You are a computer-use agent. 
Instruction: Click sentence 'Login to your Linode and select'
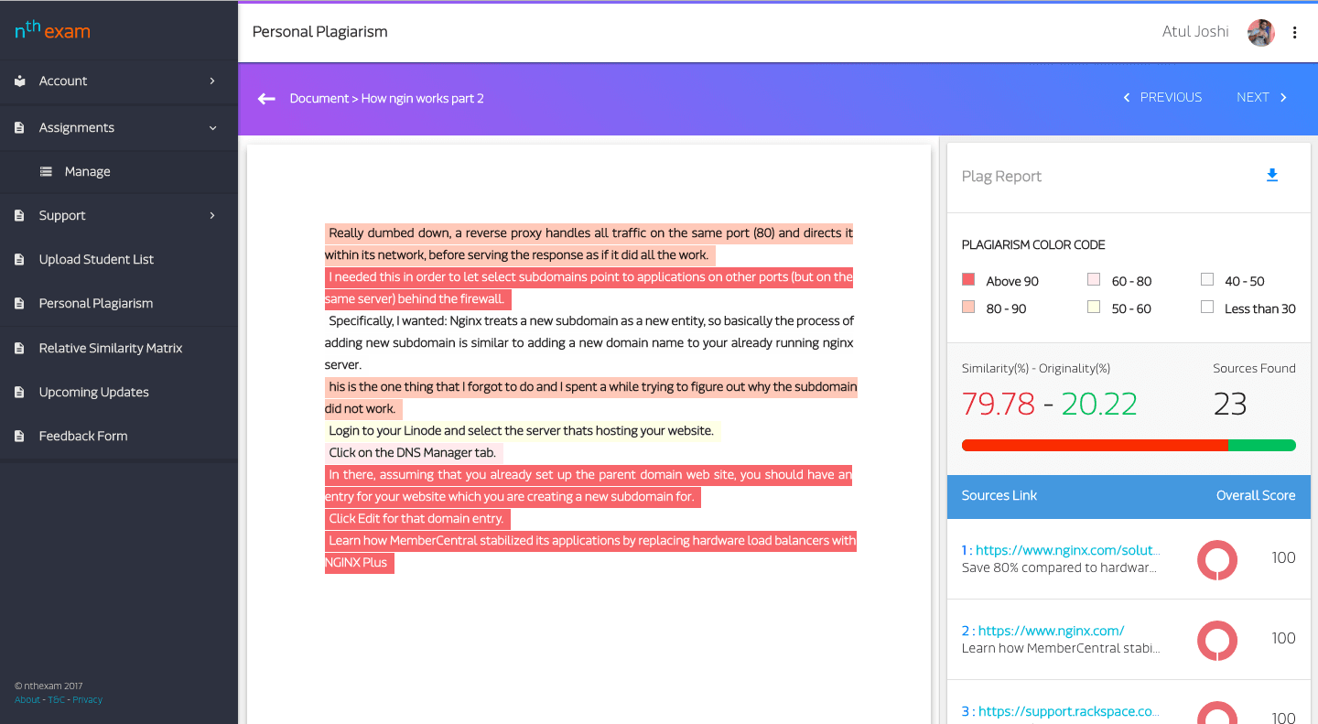point(522,431)
